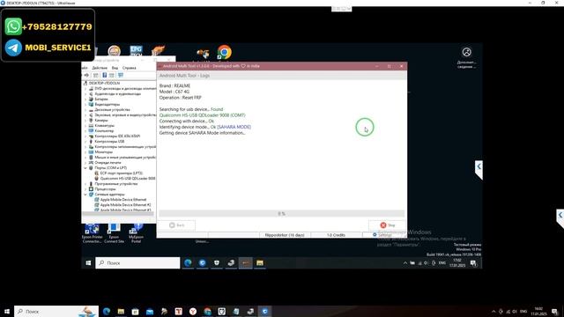Expand the UltraViewer side panel arrow
The height and width of the screenshot is (317, 564).
click(560, 216)
